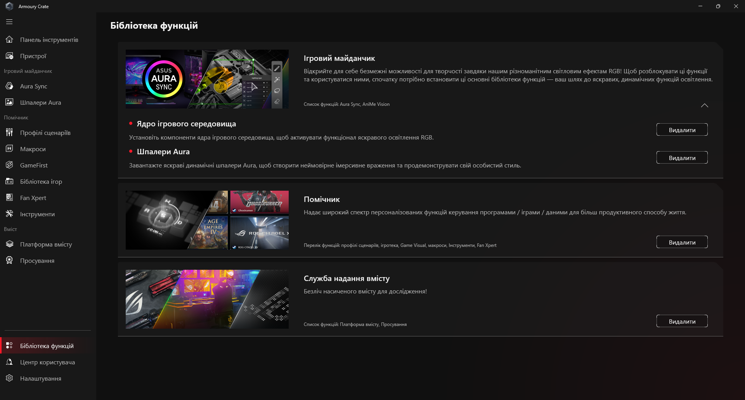Open Бібліотека ігор menu entry
745x400 pixels.
tap(48, 181)
